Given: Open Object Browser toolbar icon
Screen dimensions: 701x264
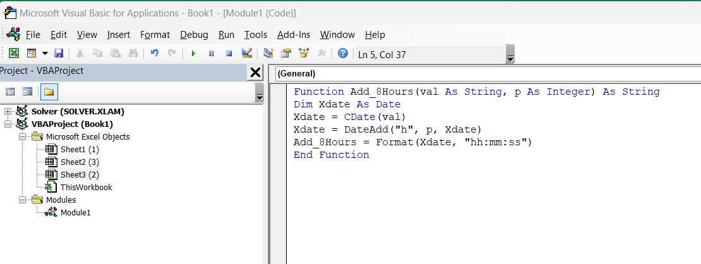Looking at the screenshot, I should click(304, 53).
